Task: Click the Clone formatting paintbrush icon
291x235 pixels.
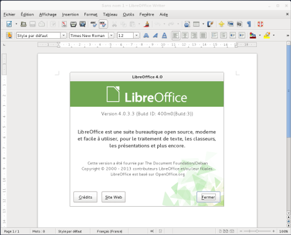Action: (x=147, y=24)
